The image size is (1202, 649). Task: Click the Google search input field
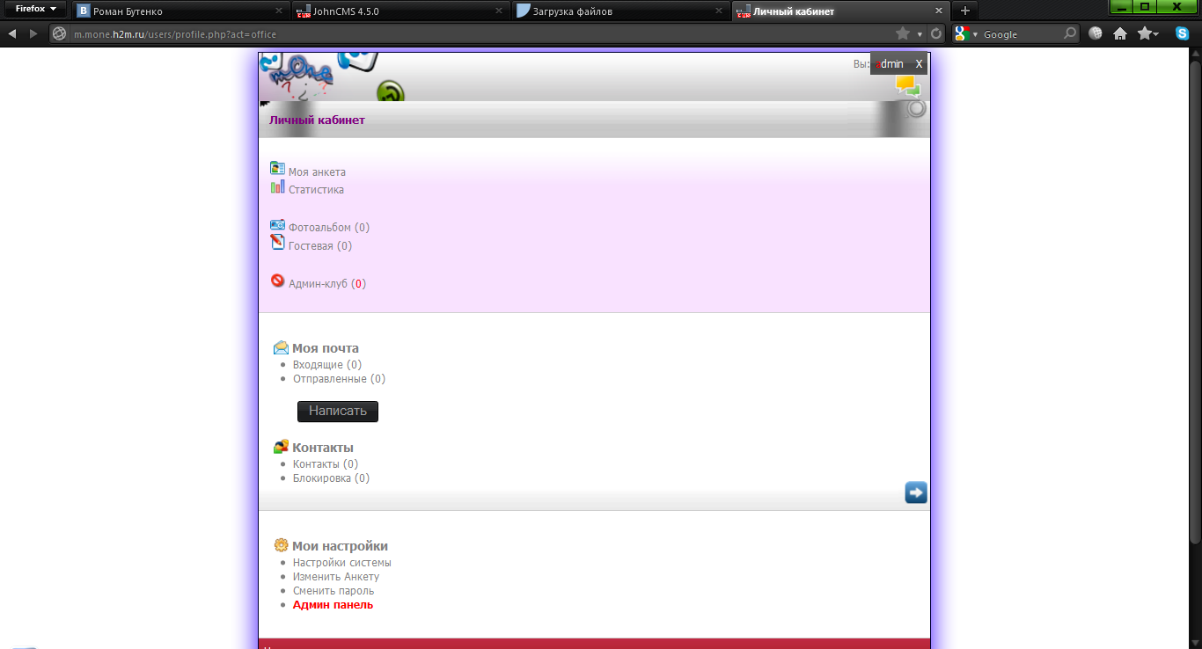(x=1021, y=33)
